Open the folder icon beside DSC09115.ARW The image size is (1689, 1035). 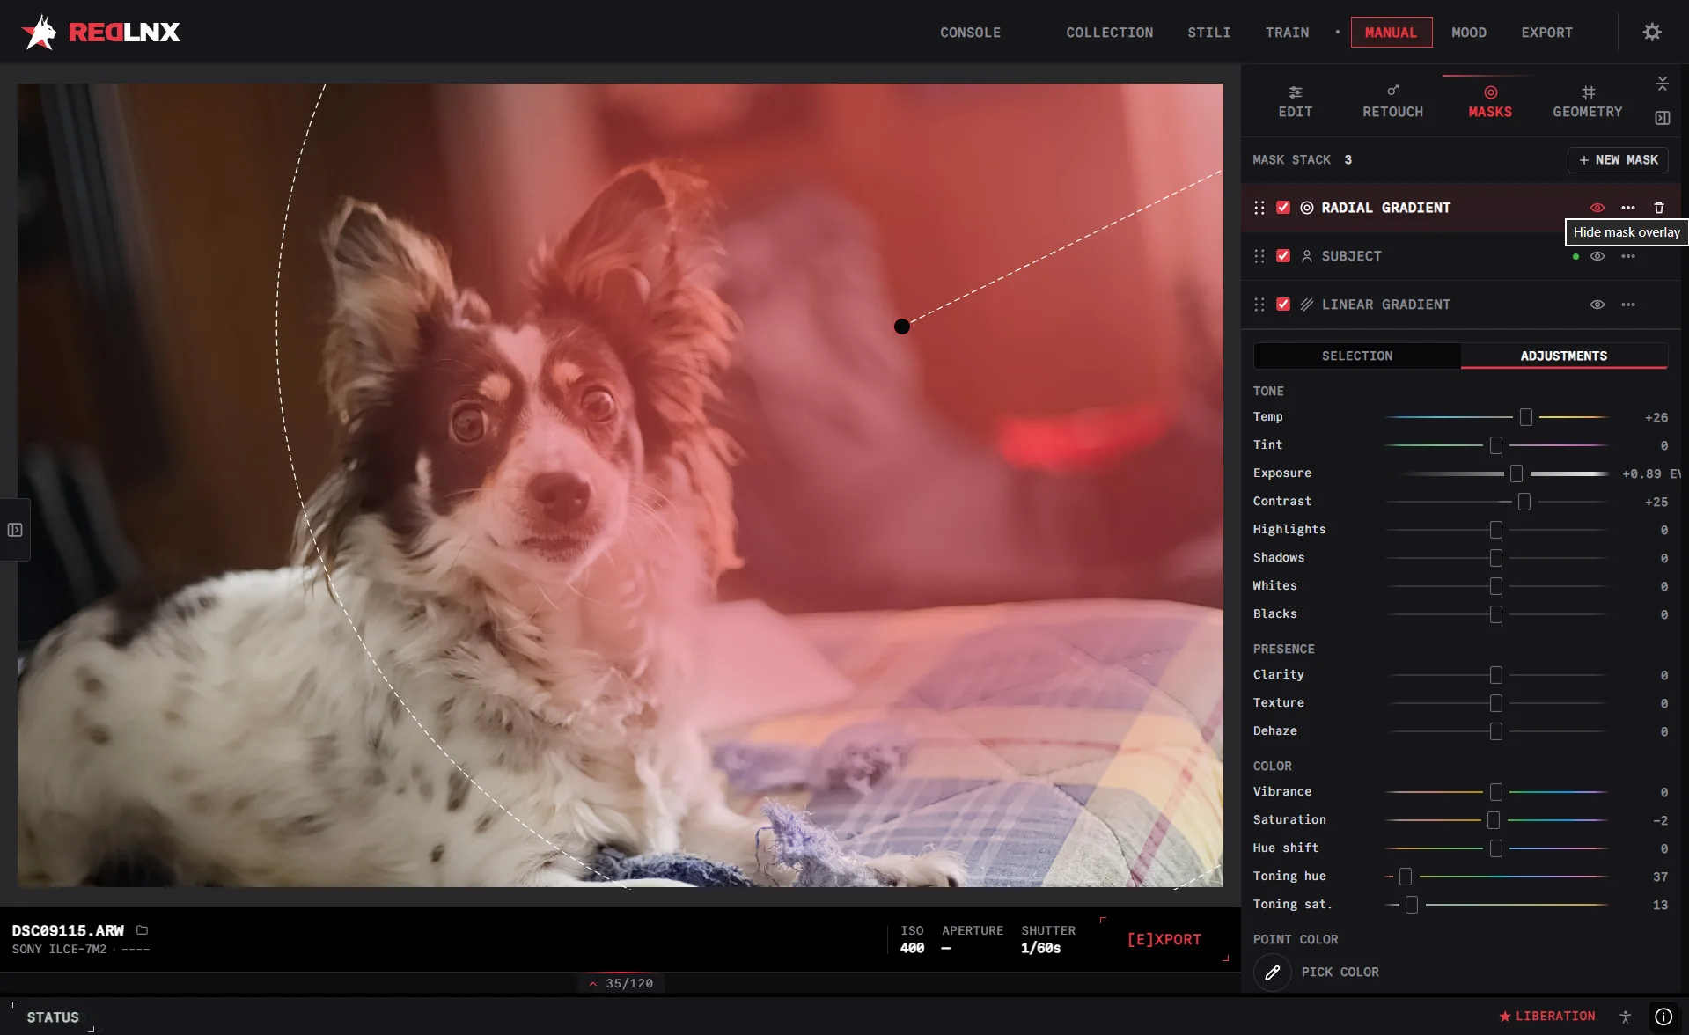[143, 930]
